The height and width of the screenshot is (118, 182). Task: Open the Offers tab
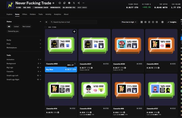25,14
